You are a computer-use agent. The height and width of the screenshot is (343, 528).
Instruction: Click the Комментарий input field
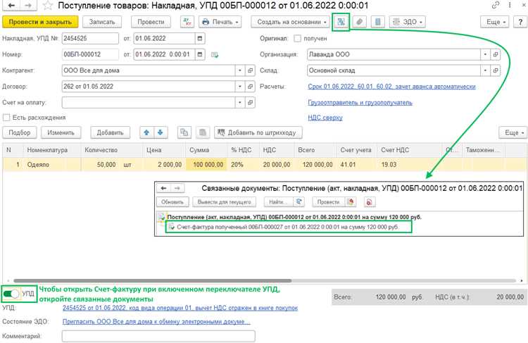pos(158,336)
